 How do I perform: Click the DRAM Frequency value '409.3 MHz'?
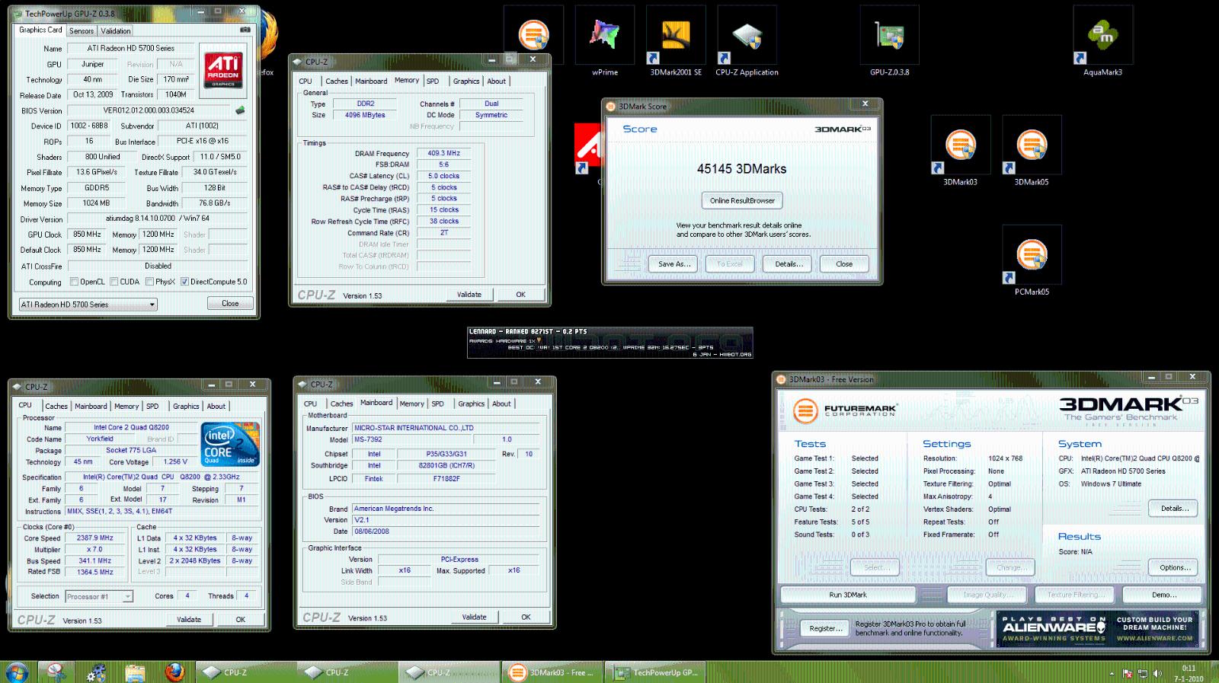[x=443, y=153]
